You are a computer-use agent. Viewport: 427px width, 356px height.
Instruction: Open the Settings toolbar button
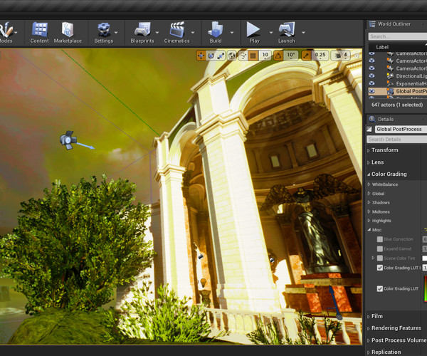pos(104,33)
